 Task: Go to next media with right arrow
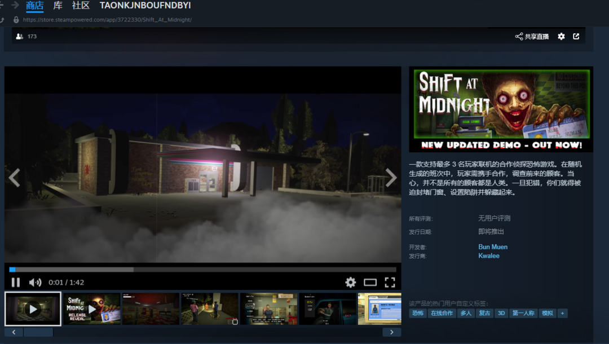click(x=391, y=178)
